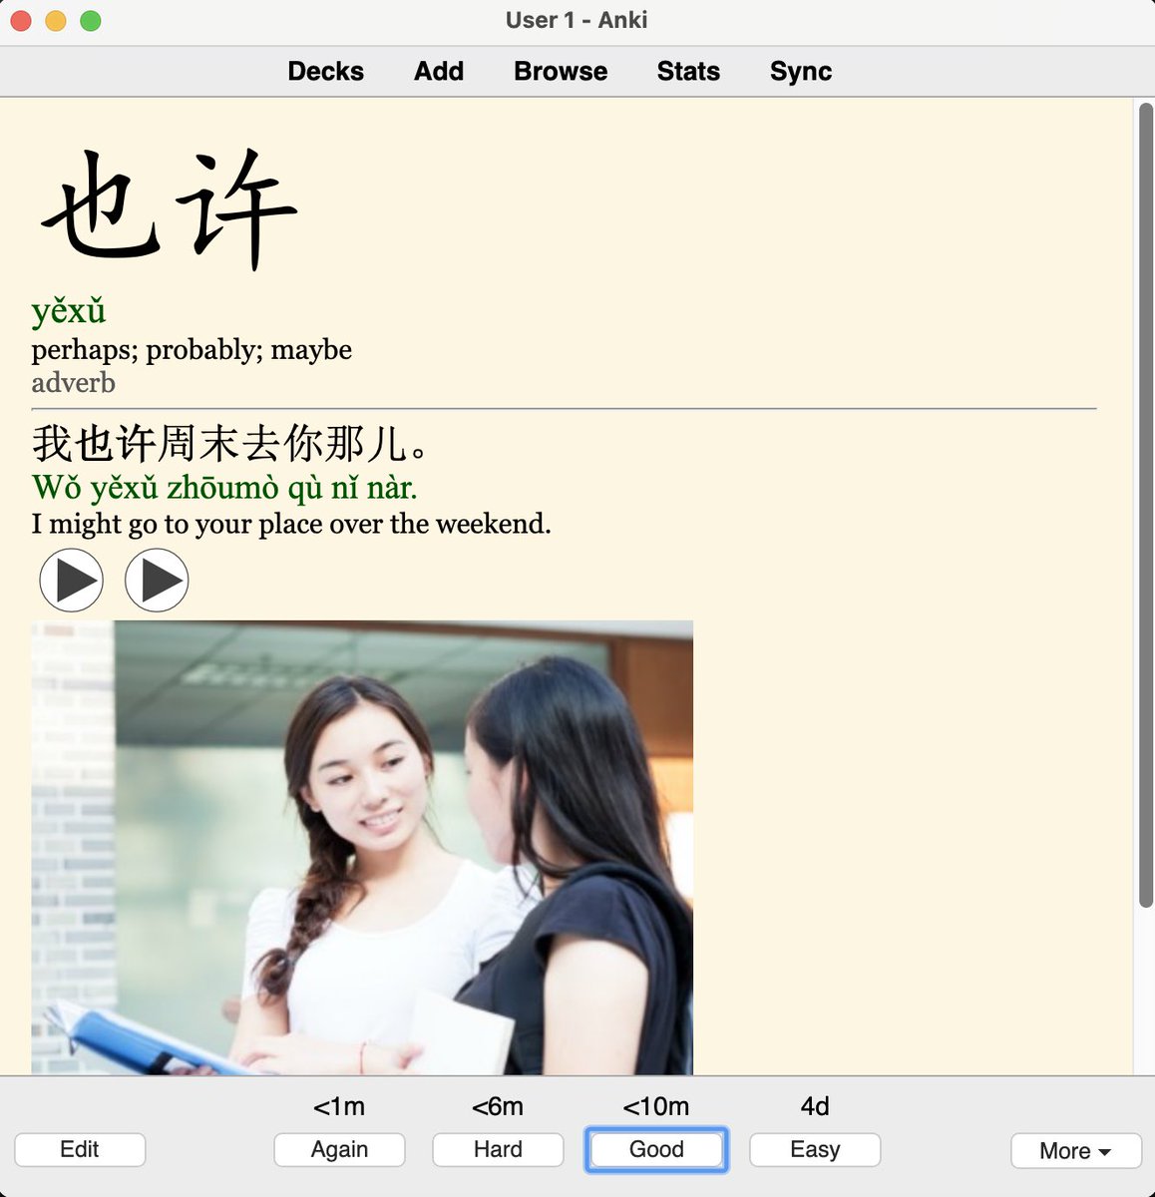Click the English translation sentence
Image resolution: width=1155 pixels, height=1197 pixels.
(x=291, y=524)
